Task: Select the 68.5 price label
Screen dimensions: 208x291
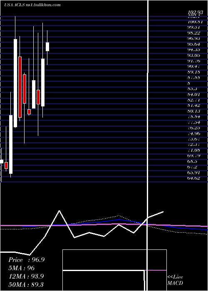Action: [x=192, y=161]
